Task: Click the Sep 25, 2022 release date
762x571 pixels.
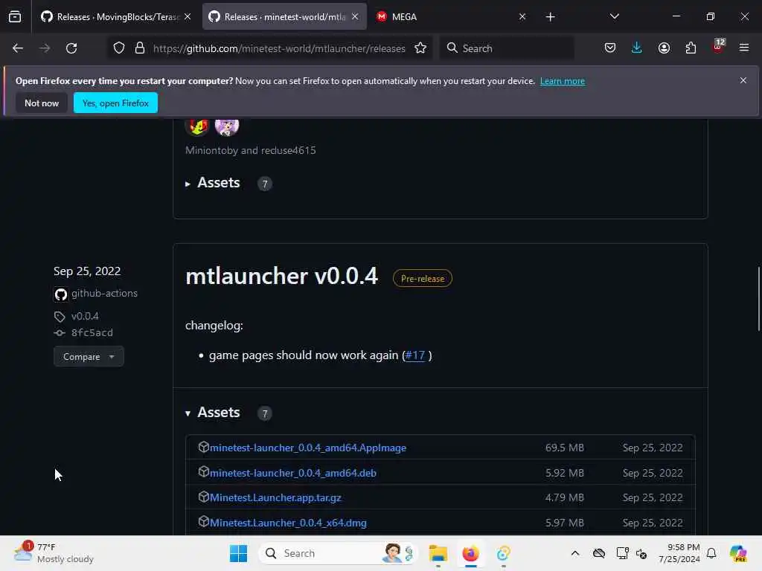Action: point(87,271)
